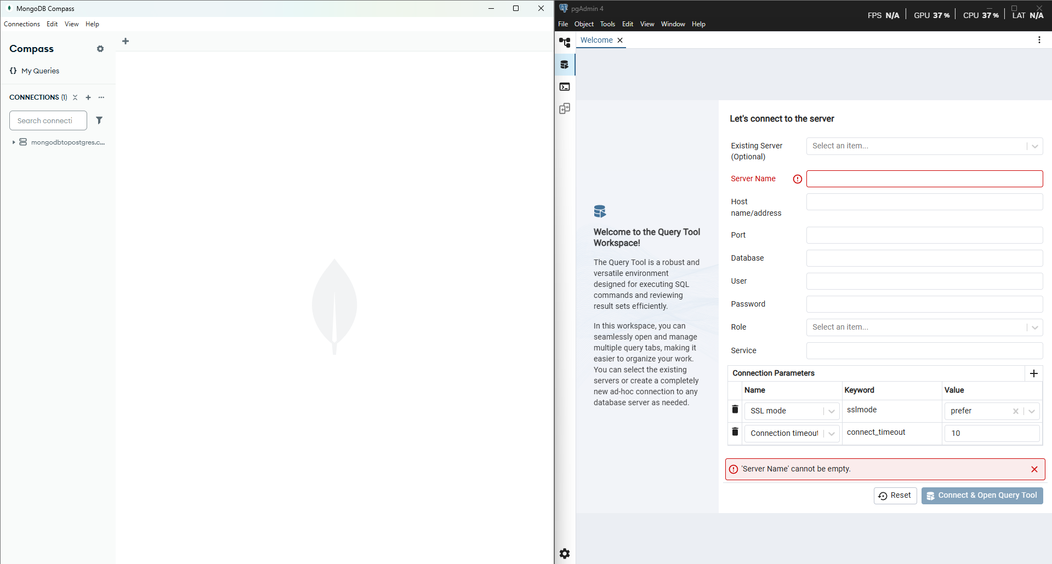
Task: Add new connection plus icon in sidebar
Action: [88, 97]
